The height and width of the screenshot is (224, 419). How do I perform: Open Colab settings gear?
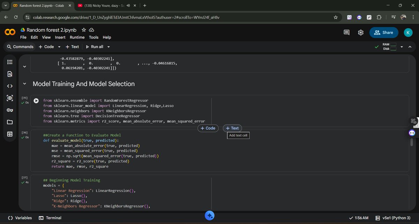[361, 32]
